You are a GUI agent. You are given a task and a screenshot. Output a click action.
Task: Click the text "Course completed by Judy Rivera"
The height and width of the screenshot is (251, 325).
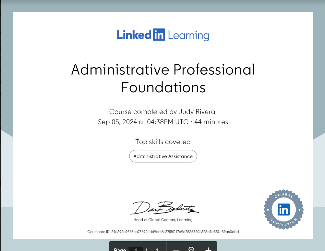coord(162,112)
